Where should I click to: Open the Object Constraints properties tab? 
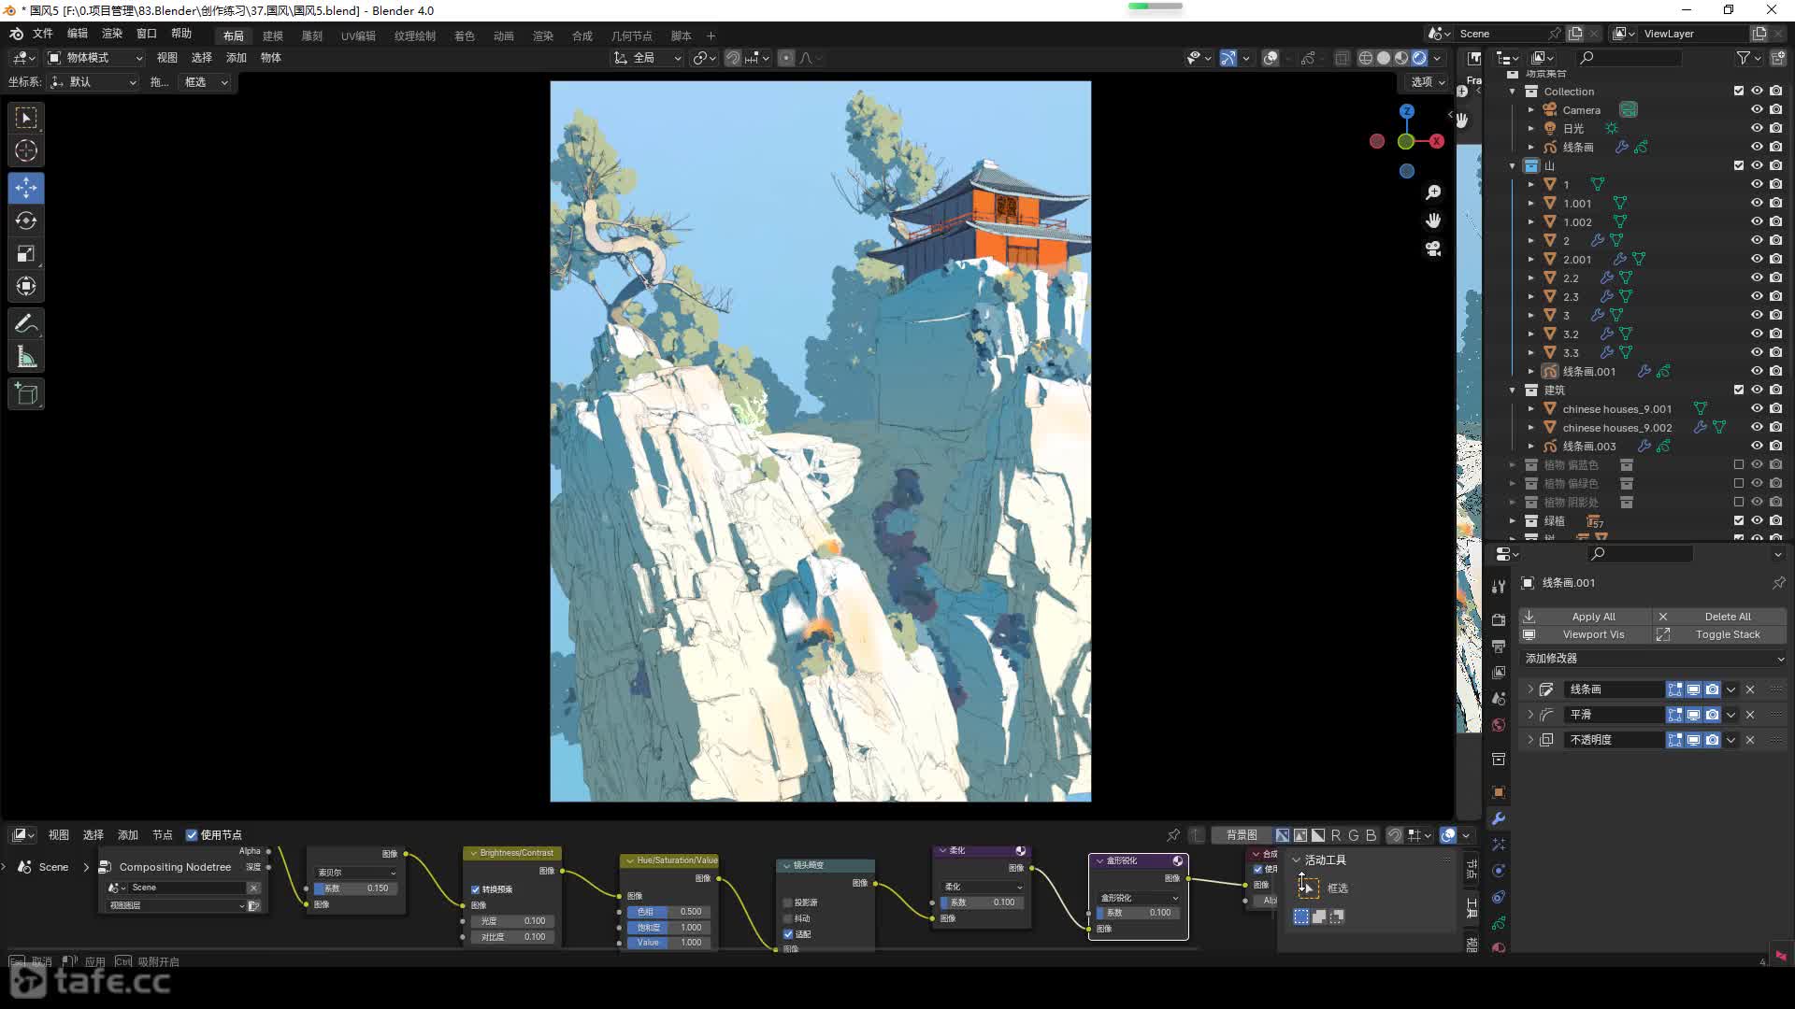[1499, 897]
